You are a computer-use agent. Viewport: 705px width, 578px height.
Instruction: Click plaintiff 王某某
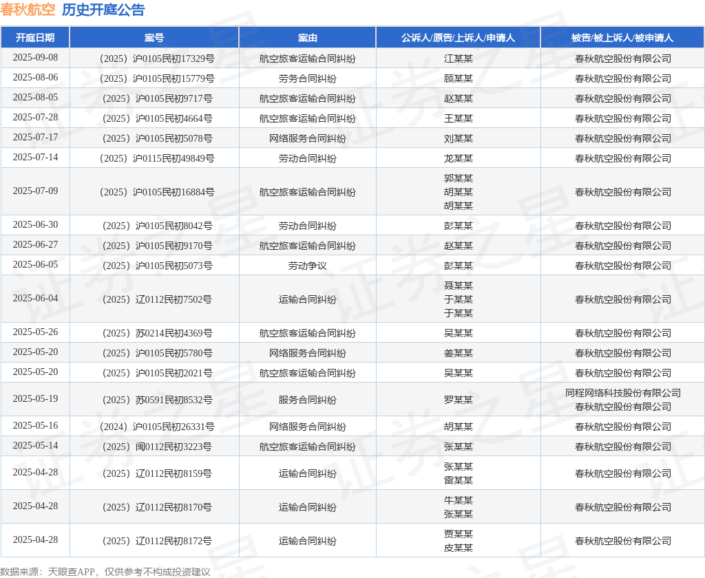pyautogui.click(x=458, y=118)
